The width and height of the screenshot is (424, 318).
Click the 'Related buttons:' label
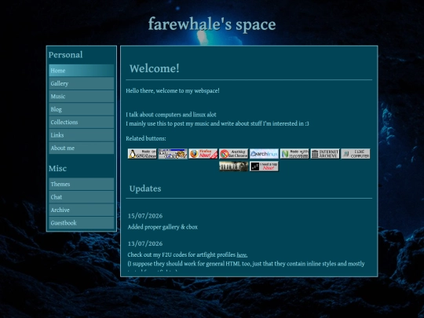(x=146, y=138)
